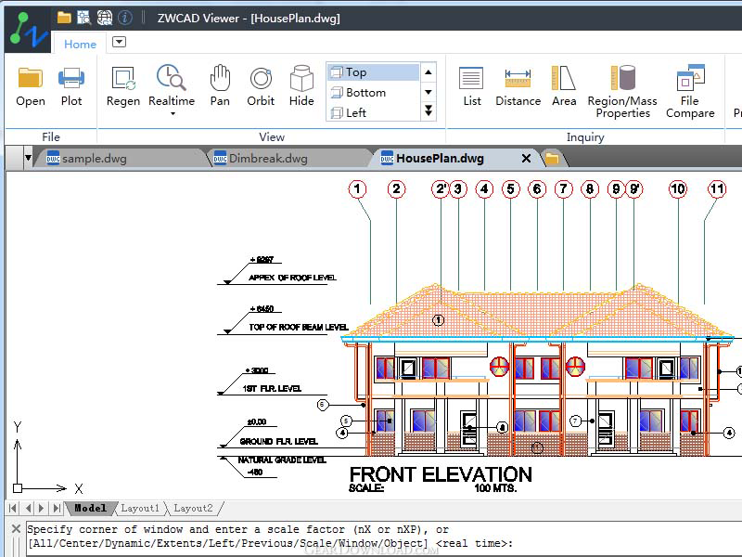The width and height of the screenshot is (742, 557).
Task: Click the GROUND FLR. LEVEL label
Action: point(279,442)
